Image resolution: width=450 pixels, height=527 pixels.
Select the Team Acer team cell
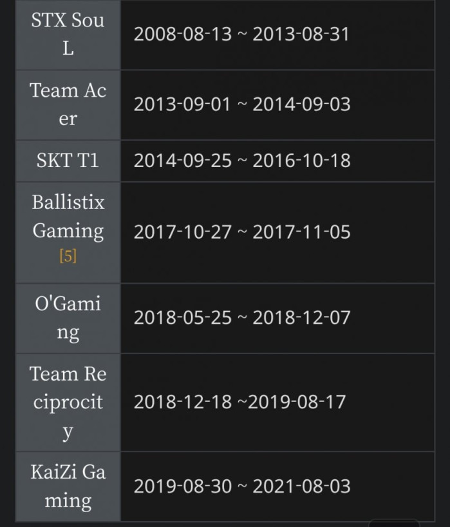(68, 104)
